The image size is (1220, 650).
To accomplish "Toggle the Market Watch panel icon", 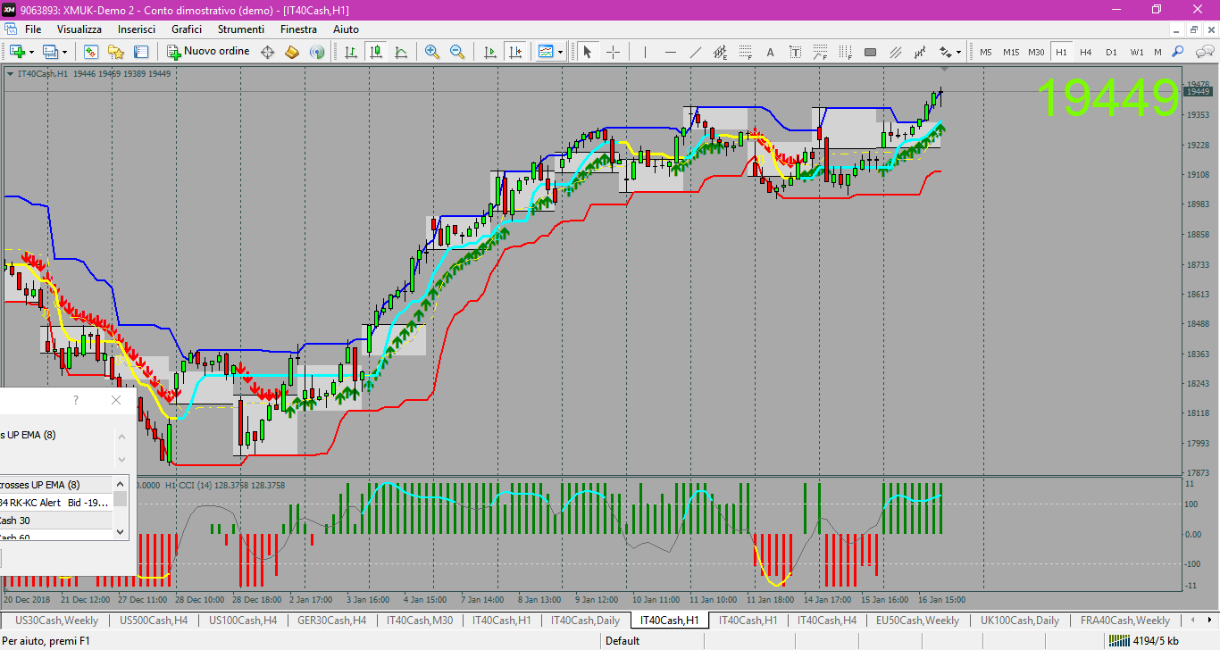I will click(x=91, y=52).
